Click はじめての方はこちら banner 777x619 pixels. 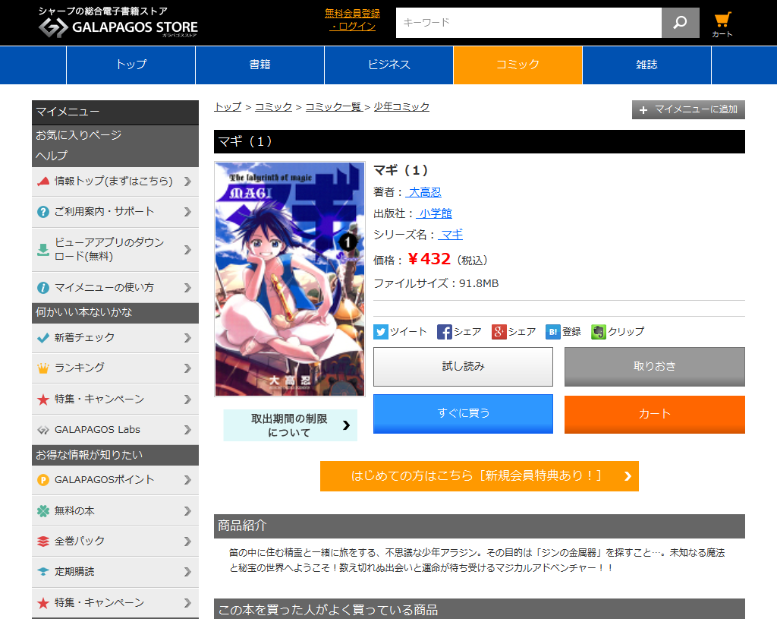pyautogui.click(x=480, y=476)
